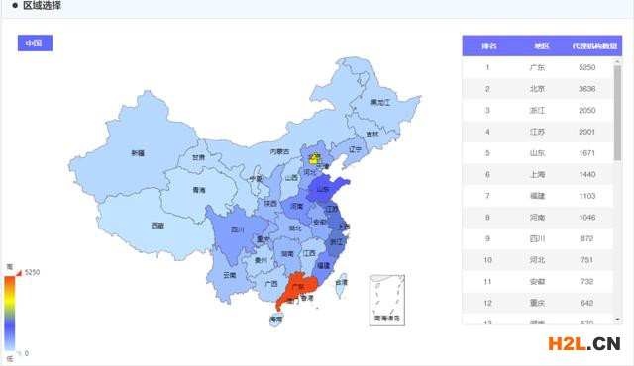634x366 pixels.
Task: Click the upper handle of the 5250 legend slider
Action: tap(19, 273)
